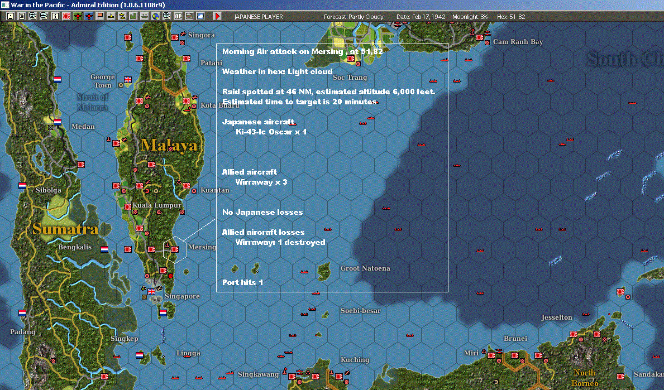Click the 'Weather in hex: Light cloud' line
This screenshot has width=664, height=390.
[278, 71]
